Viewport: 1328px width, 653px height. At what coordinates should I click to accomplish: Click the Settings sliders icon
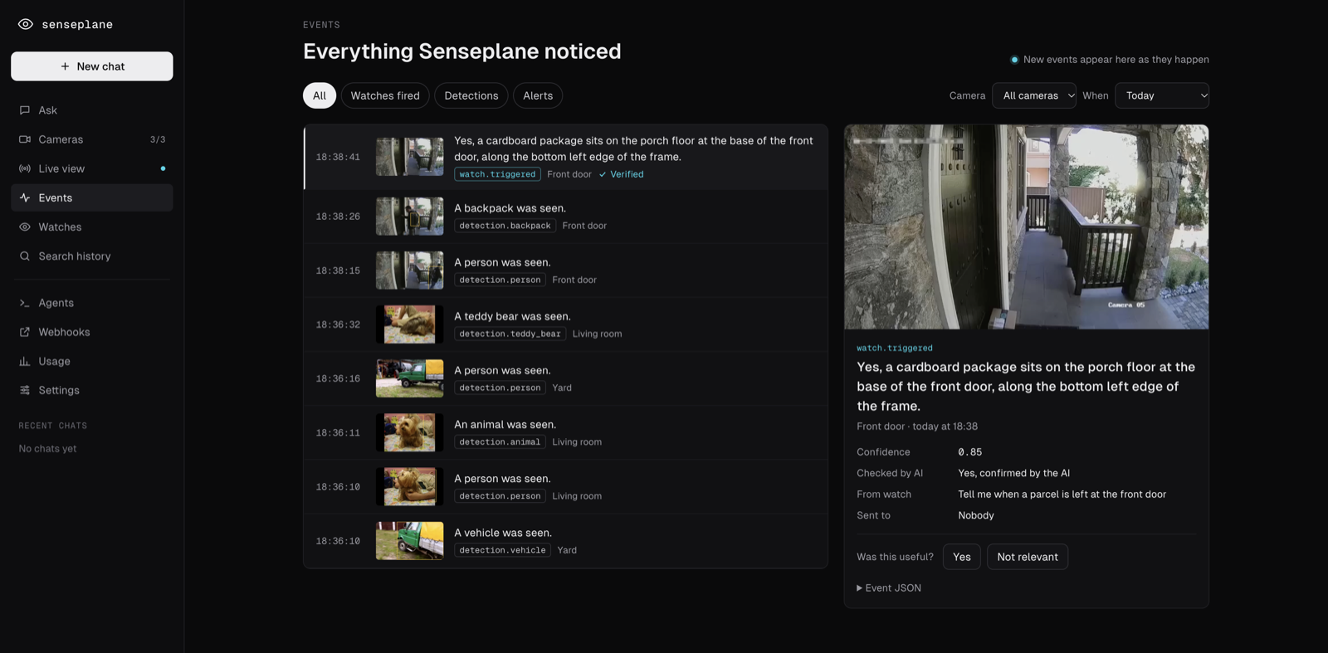(25, 390)
